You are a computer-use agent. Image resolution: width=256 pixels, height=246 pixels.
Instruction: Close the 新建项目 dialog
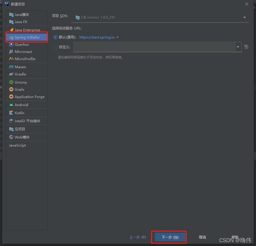[247, 4]
